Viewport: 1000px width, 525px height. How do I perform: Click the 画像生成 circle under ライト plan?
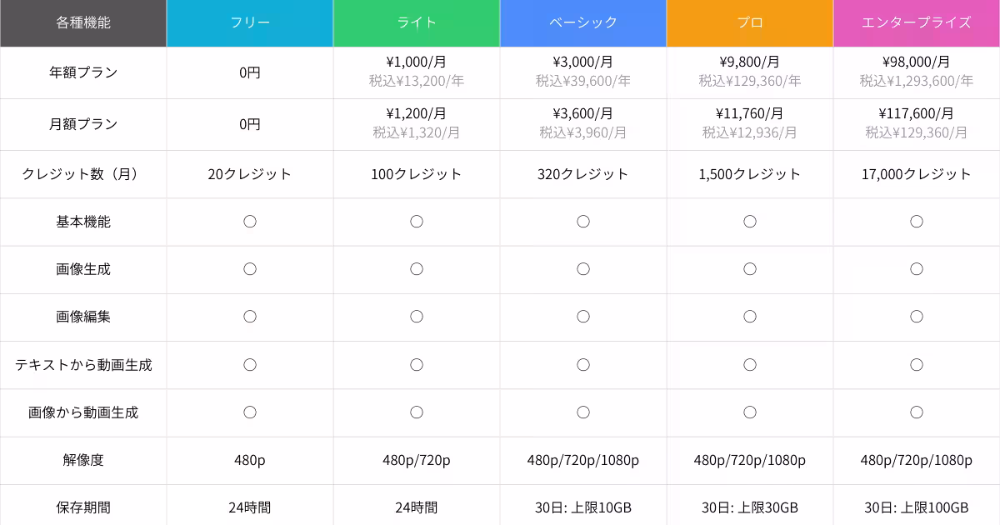pyautogui.click(x=417, y=269)
